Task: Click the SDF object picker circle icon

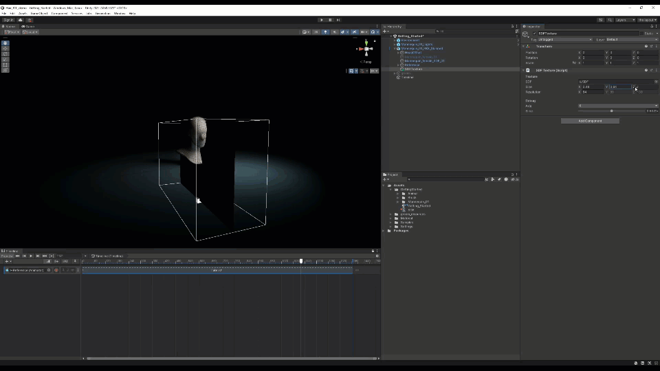Action: click(656, 82)
